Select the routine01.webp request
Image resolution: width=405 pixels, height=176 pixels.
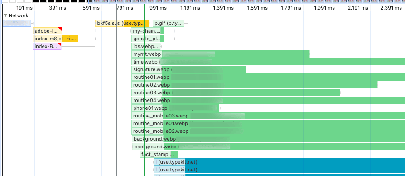(268, 77)
